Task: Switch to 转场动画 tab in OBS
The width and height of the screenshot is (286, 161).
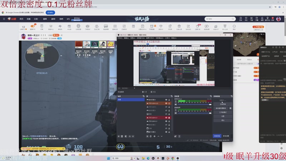Action: (226, 136)
